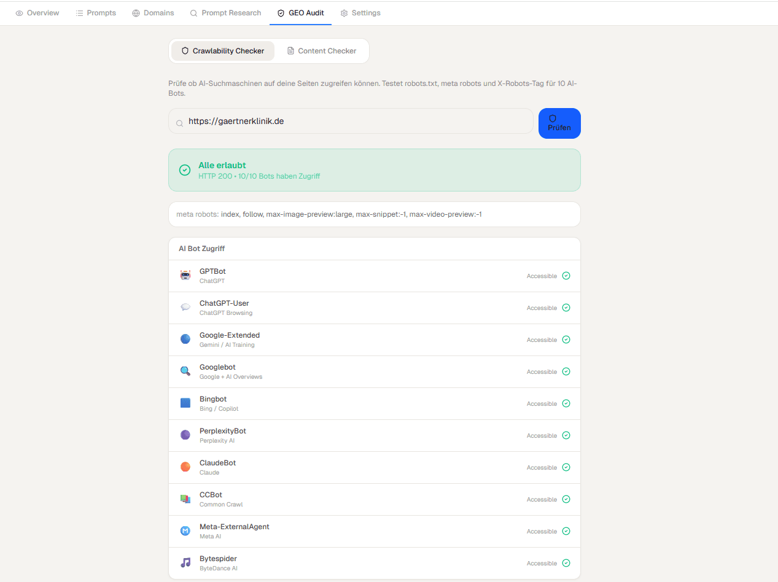Viewport: 778px width, 582px height.
Task: Select the PerplexityBot purple sphere icon
Action: pyautogui.click(x=185, y=435)
